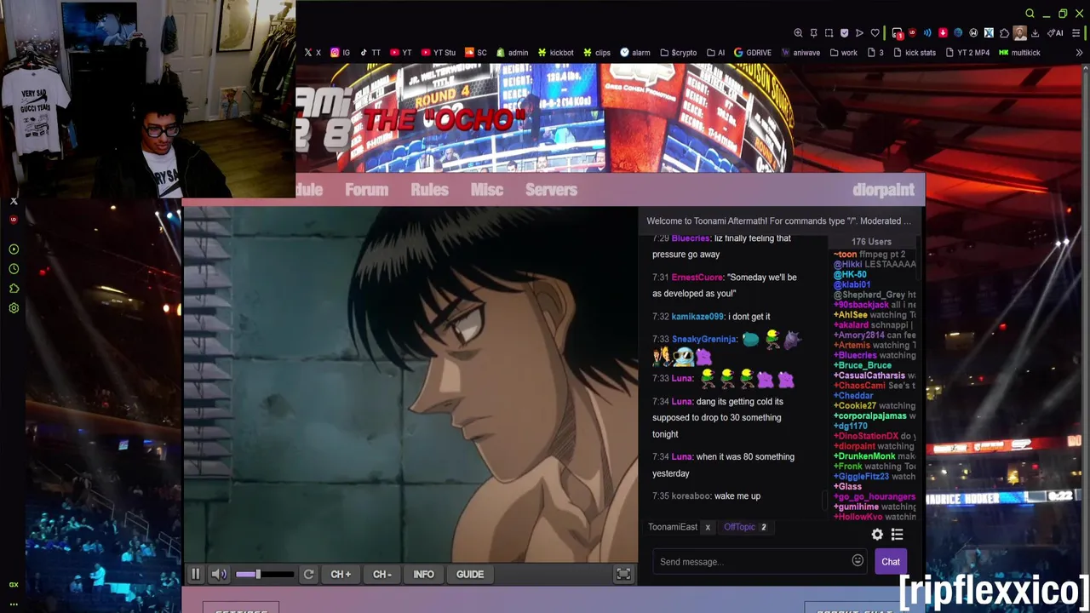Viewport: 1090px width, 613px height.
Task: Add to favorites with the heart icon
Action: pyautogui.click(x=875, y=33)
